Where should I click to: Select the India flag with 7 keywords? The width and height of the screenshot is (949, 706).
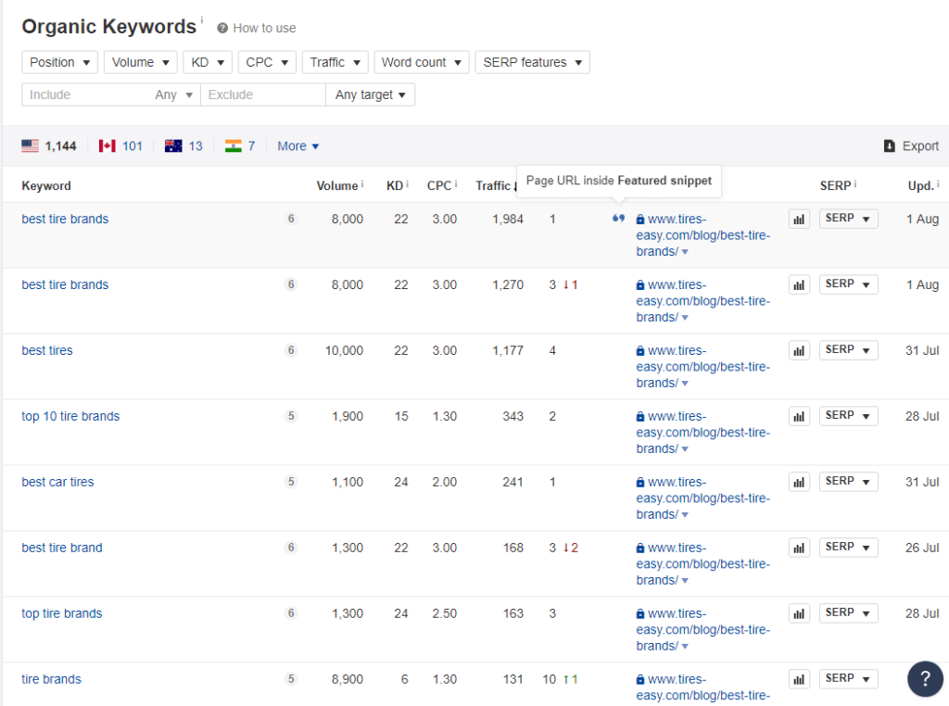(240, 145)
